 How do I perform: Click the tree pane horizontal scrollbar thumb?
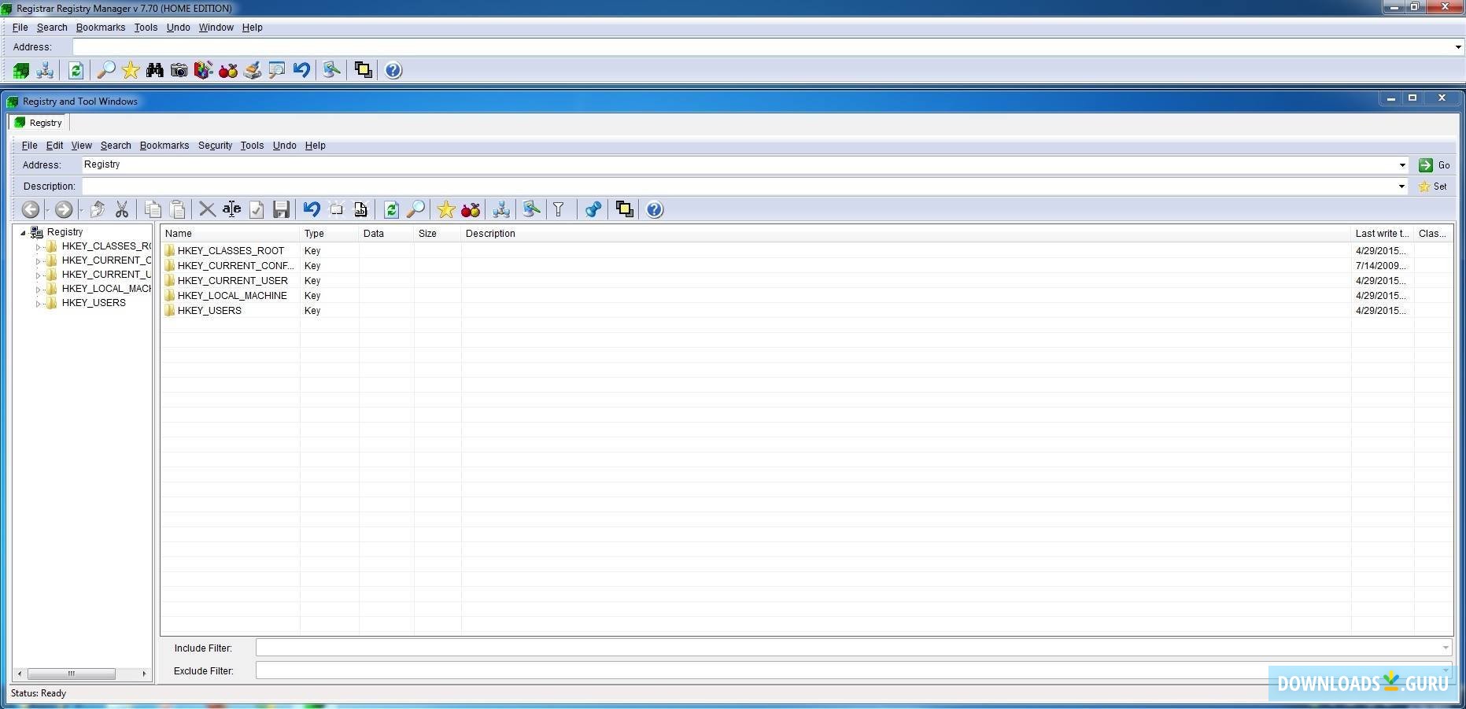tap(72, 674)
